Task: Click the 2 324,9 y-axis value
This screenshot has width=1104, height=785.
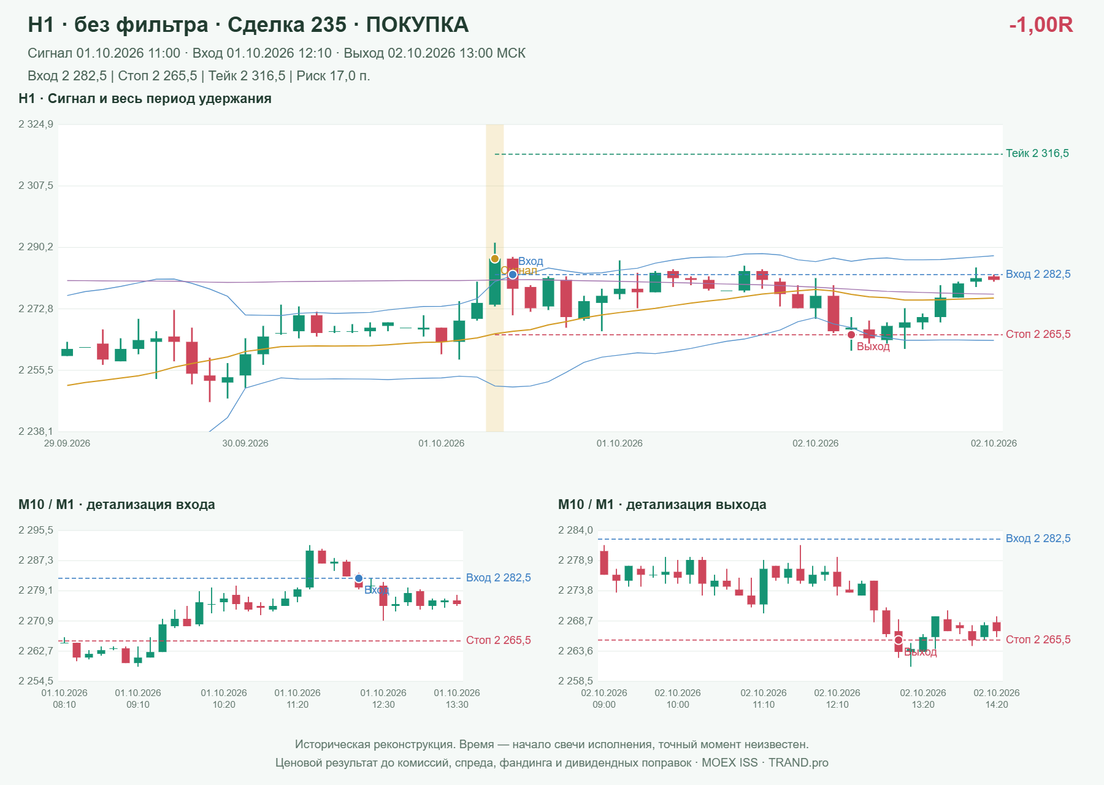Action: [36, 124]
